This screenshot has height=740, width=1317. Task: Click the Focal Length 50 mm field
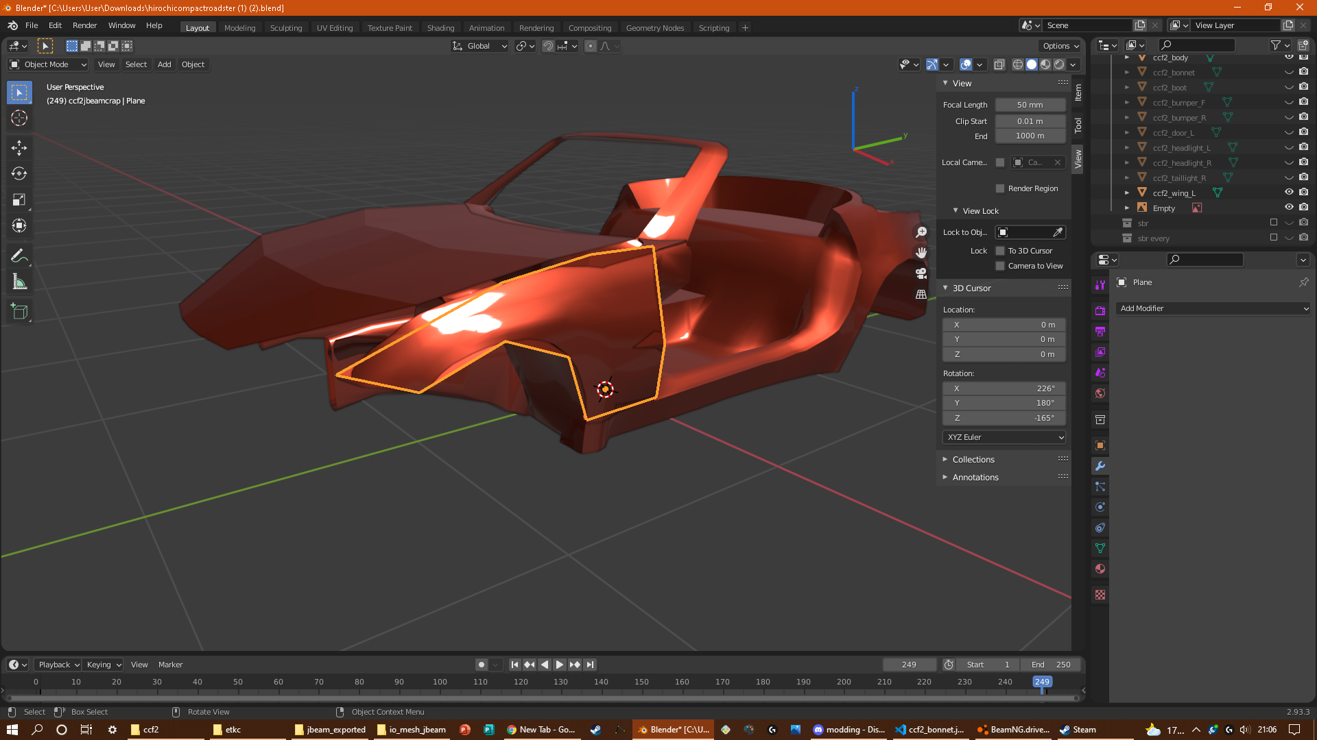point(1030,105)
